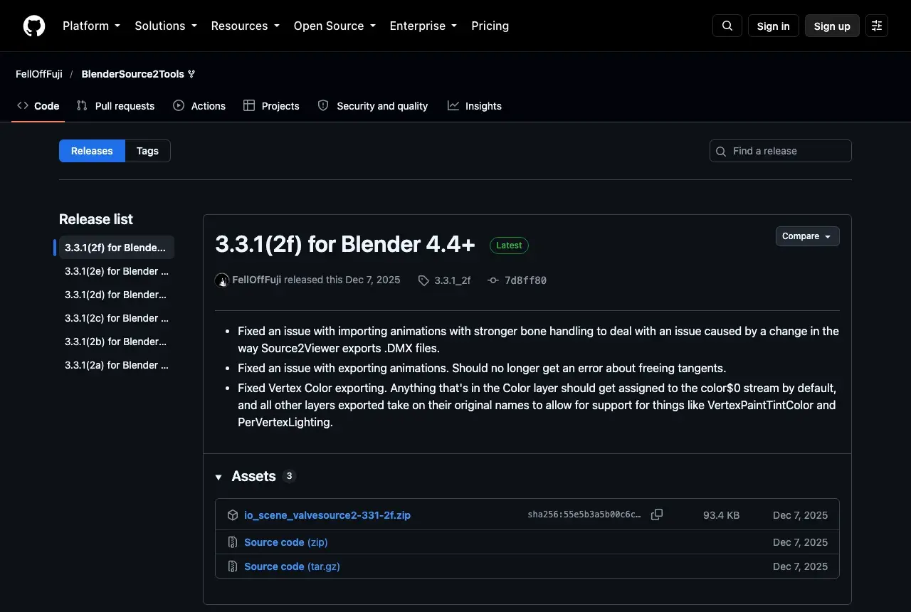
Task: Click the file icon beside Source code (tar.gz)
Action: pyautogui.click(x=233, y=566)
